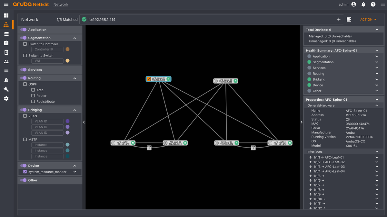387x217 pixels.
Task: Open the hamburger menu in the top-left corner
Action: (6, 4)
